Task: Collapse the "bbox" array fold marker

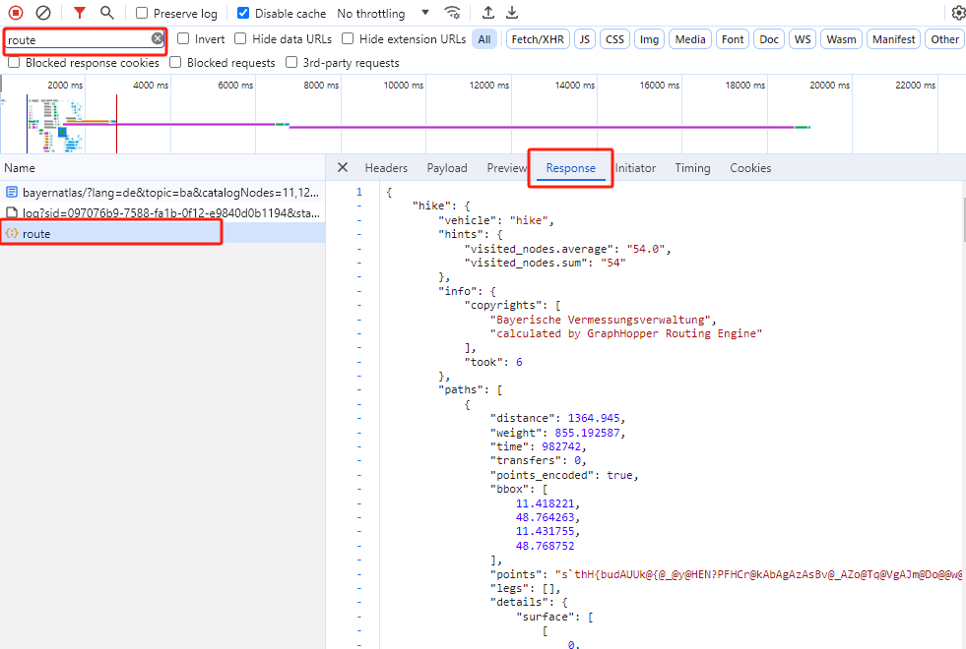Action: [x=359, y=489]
